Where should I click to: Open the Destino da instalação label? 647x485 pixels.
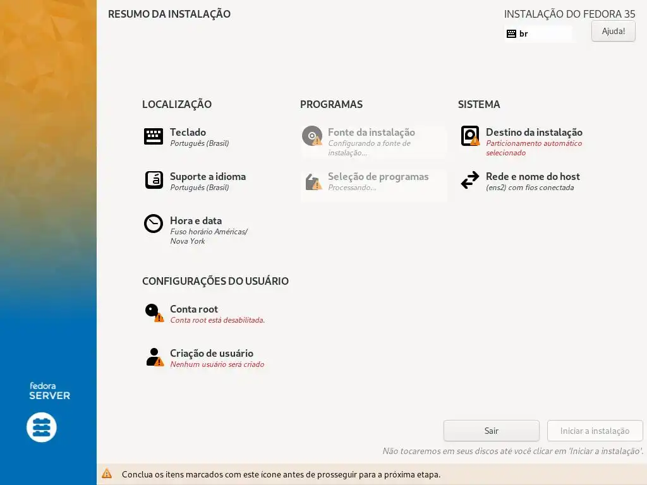tap(534, 133)
